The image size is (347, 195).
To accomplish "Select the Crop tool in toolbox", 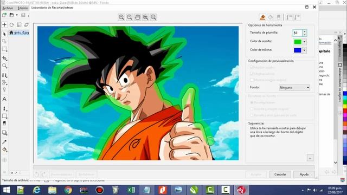I will tap(4, 58).
